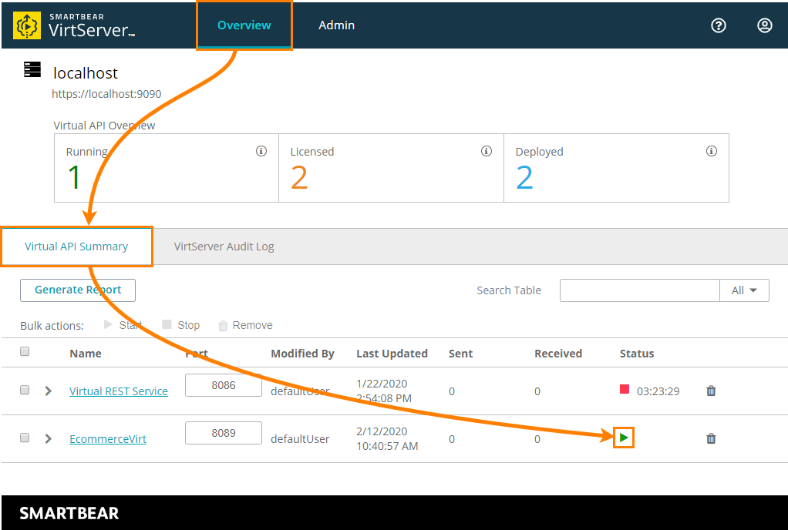Viewport: 788px width, 530px height.
Task: Edit the 8086 port field
Action: click(224, 385)
